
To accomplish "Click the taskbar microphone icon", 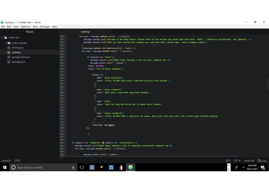I will [x=73, y=167].
